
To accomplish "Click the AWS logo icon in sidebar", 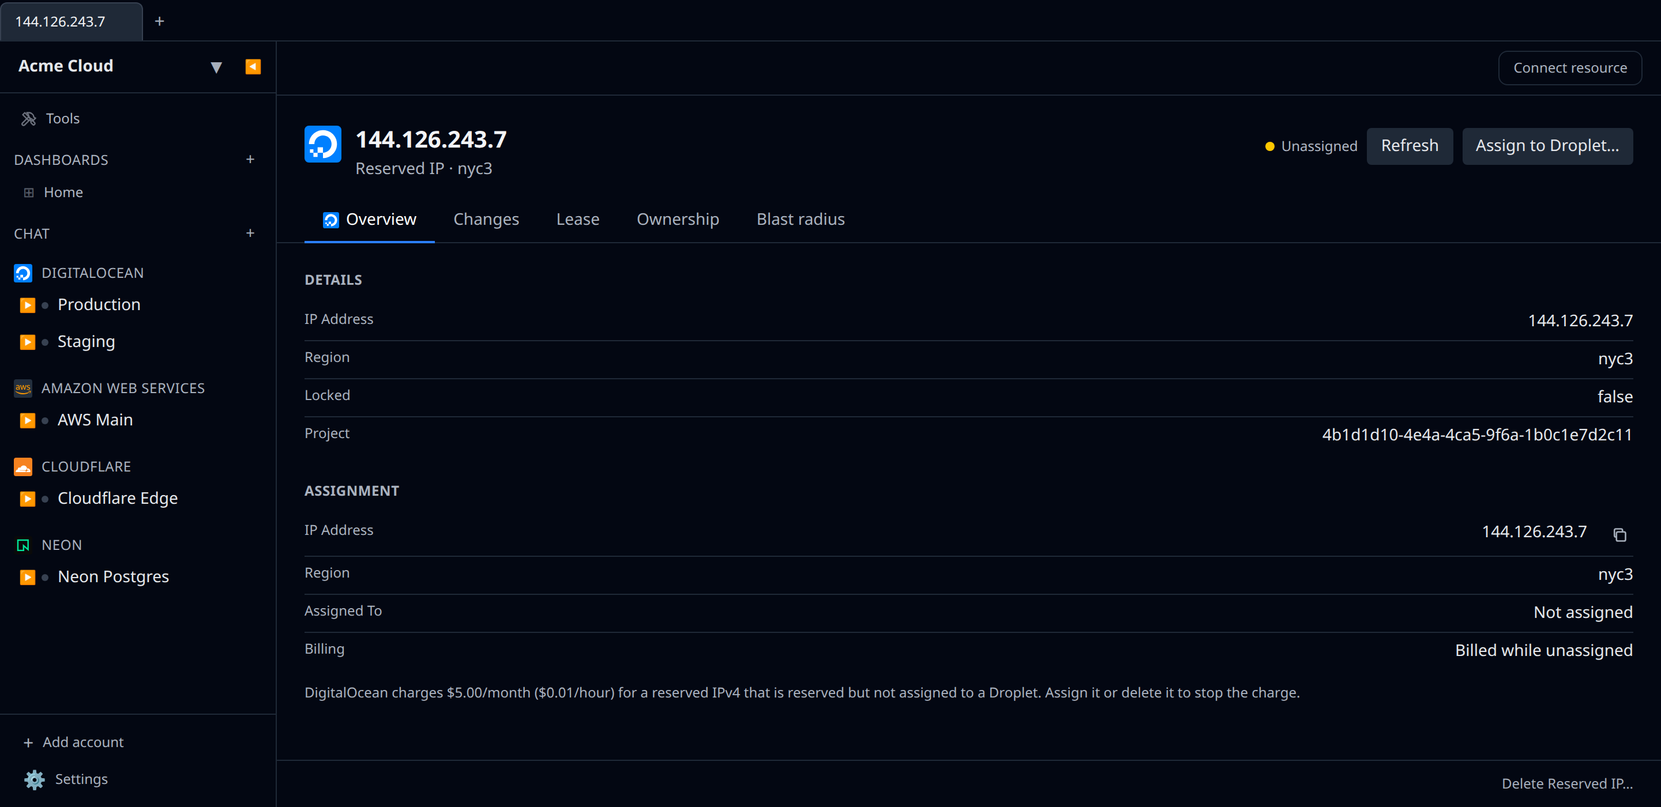I will [23, 388].
